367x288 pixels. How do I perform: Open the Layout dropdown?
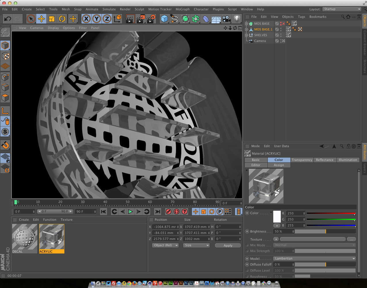(x=342, y=9)
